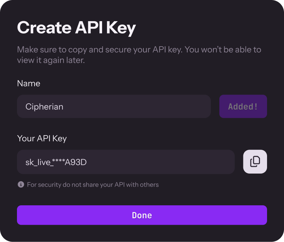Click the Create API Key title
Screen dimensions: 284x242
point(77,27)
